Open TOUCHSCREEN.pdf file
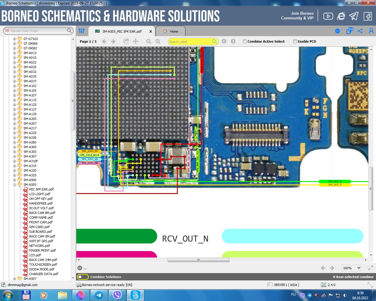 pos(43,265)
